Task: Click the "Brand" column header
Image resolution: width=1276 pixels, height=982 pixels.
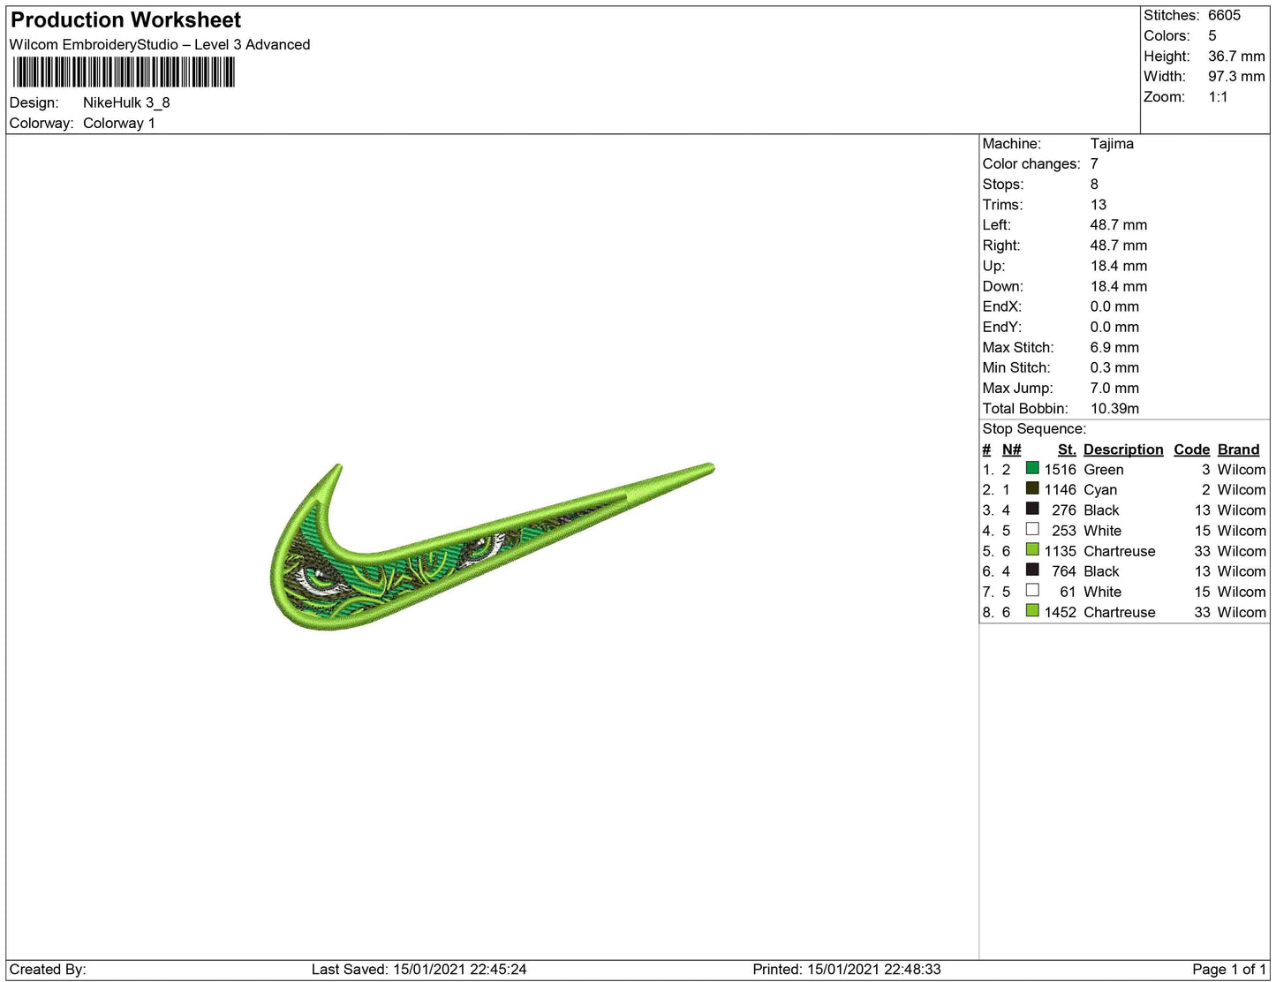Action: pyautogui.click(x=1239, y=449)
